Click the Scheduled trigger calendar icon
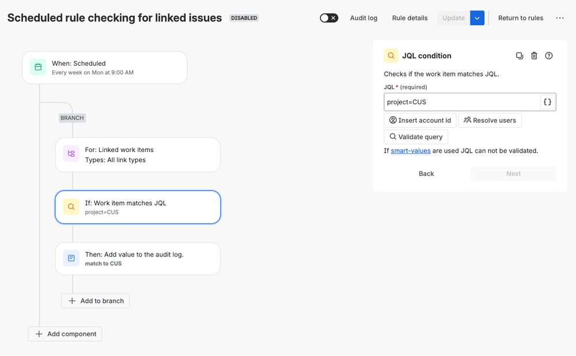Image resolution: width=576 pixels, height=356 pixels. tap(38, 67)
